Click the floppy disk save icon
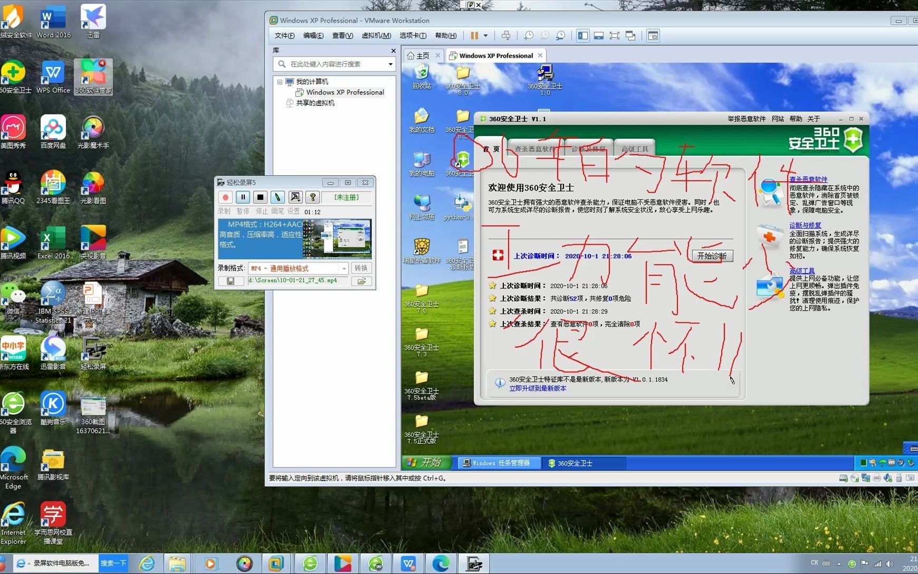 pyautogui.click(x=231, y=281)
